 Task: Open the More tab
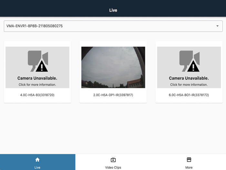[x=188, y=162]
